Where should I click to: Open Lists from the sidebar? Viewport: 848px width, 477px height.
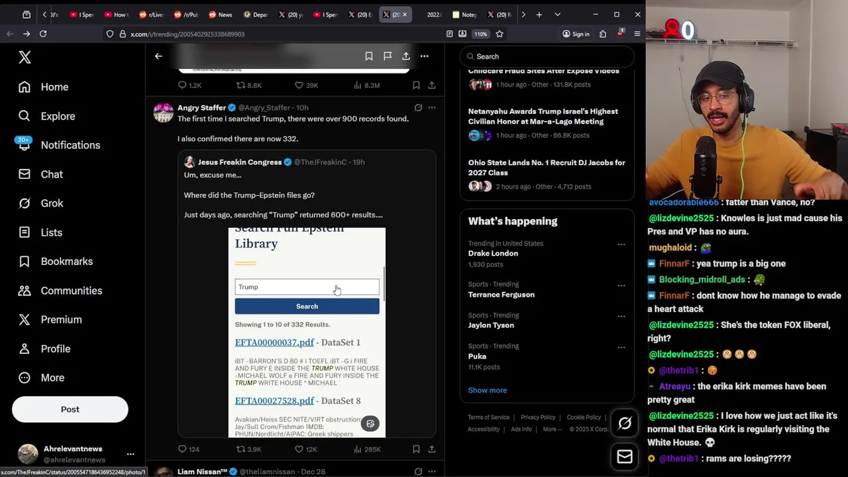tap(40, 233)
